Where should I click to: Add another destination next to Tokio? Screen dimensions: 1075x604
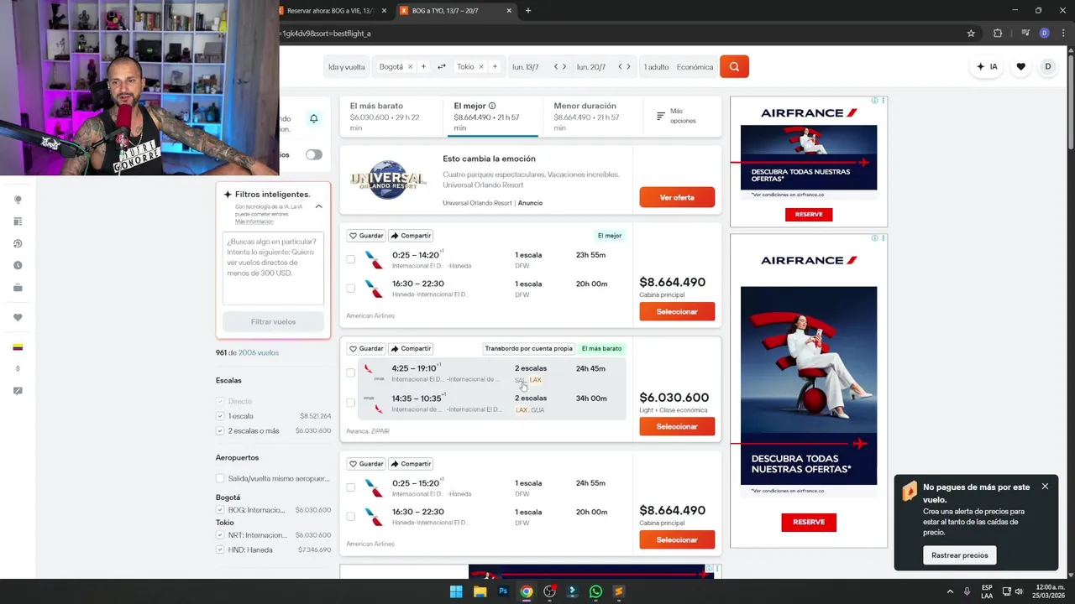(x=495, y=67)
